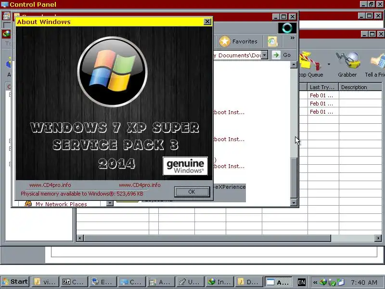Image resolution: width=385 pixels, height=289 pixels.
Task: Click the genuine Windows badge
Action: 185,166
